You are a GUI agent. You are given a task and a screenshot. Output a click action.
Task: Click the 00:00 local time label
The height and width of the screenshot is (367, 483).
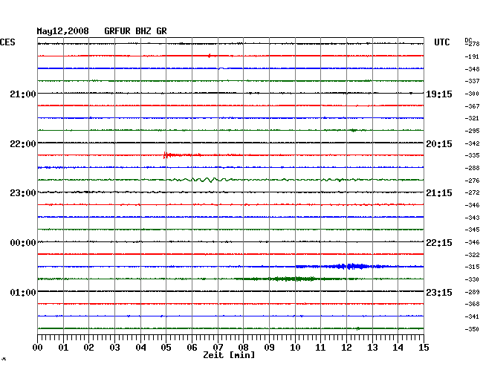23,243
